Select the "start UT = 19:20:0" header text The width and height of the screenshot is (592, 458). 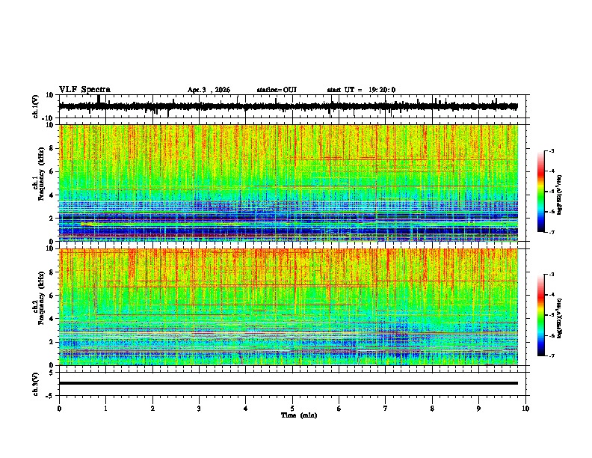361,90
